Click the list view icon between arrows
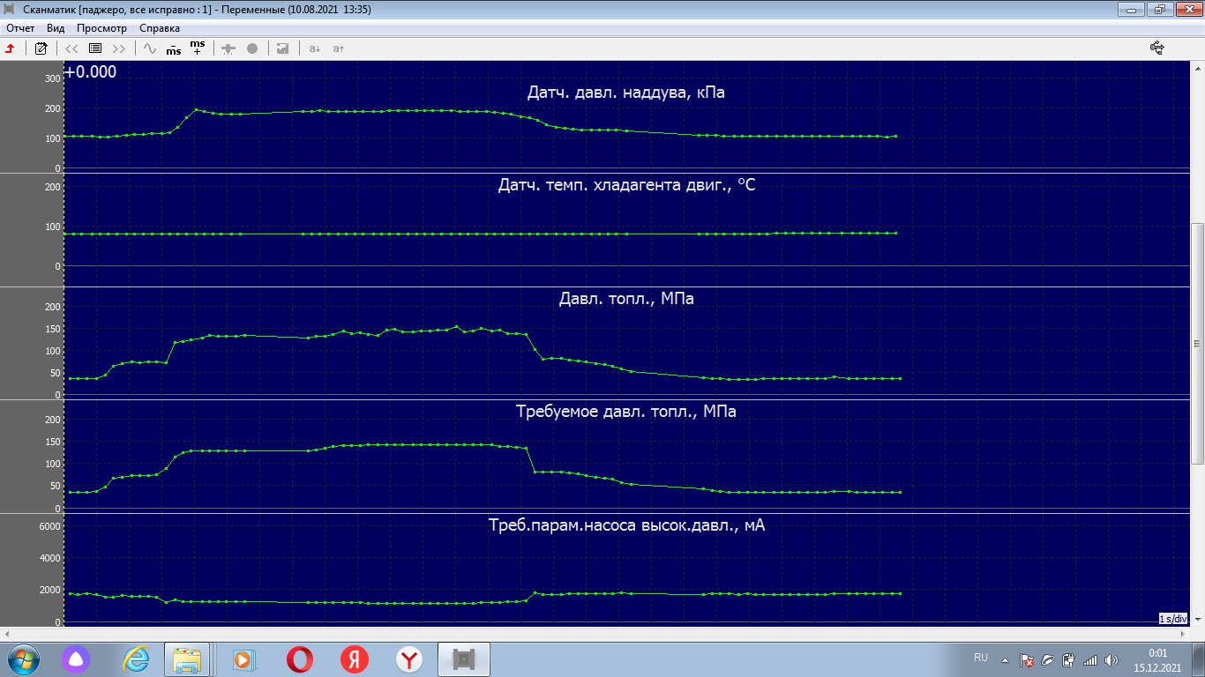Image resolution: width=1205 pixels, height=677 pixels. click(95, 48)
